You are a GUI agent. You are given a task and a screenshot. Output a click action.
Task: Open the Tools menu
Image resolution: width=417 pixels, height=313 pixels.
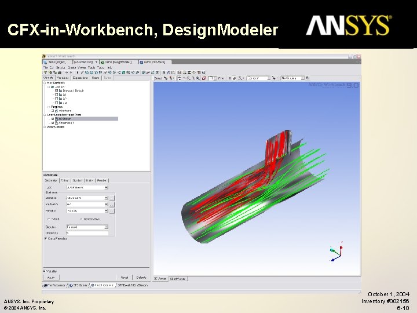[92, 68]
